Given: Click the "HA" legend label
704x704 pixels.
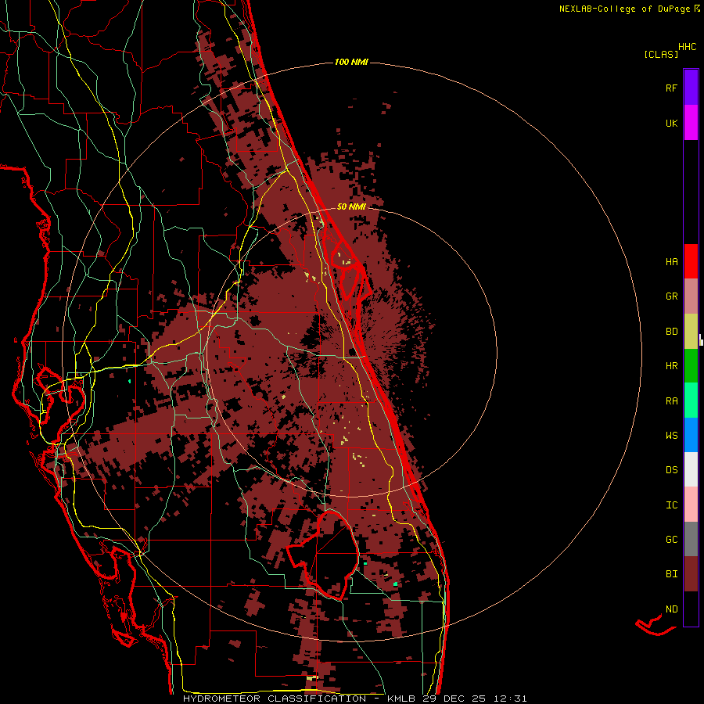Looking at the screenshot, I should 671,261.
